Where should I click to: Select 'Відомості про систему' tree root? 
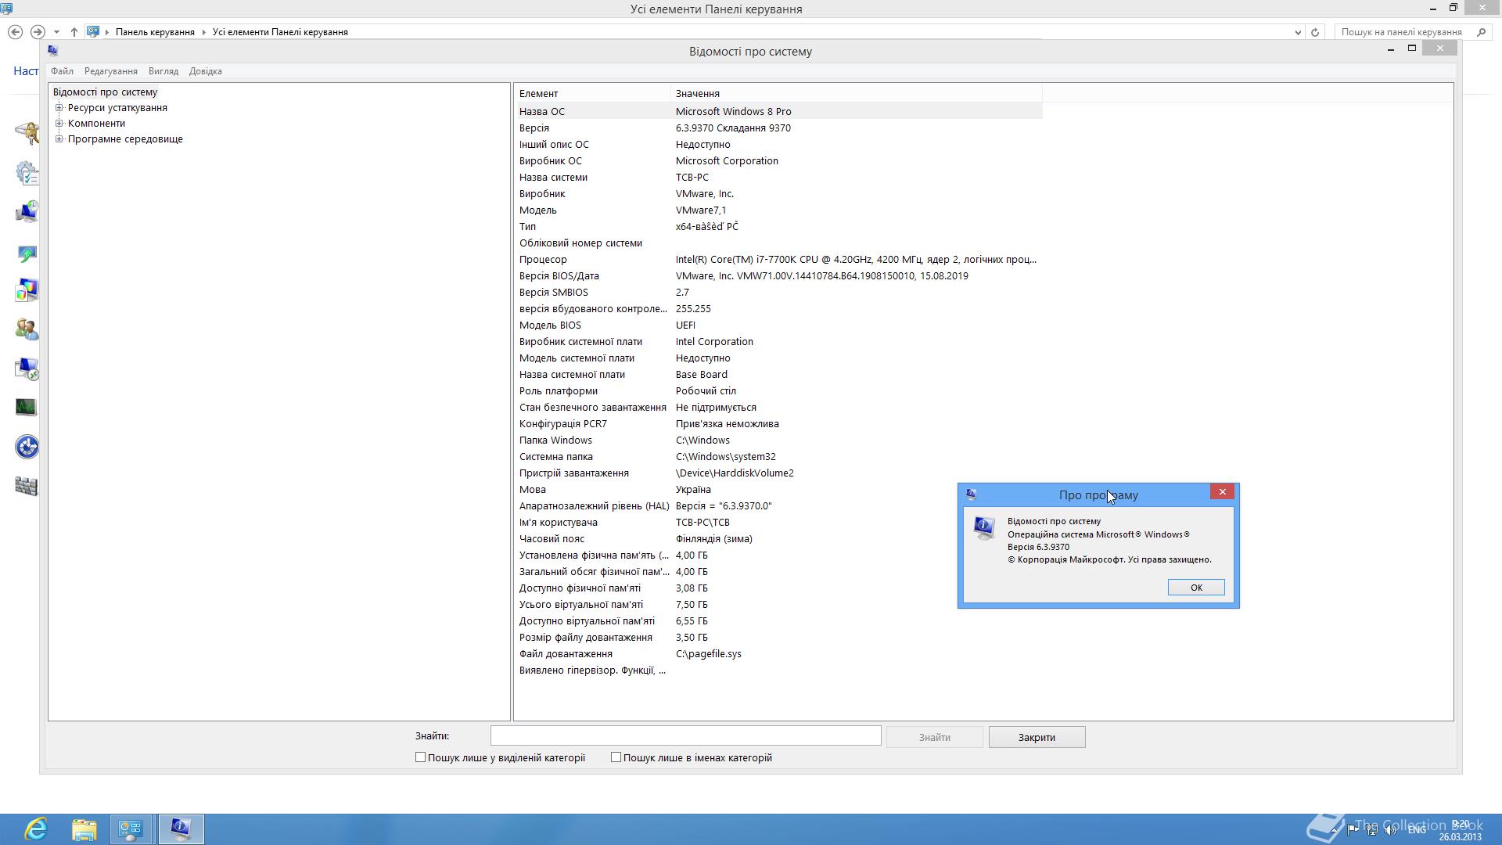pos(105,92)
